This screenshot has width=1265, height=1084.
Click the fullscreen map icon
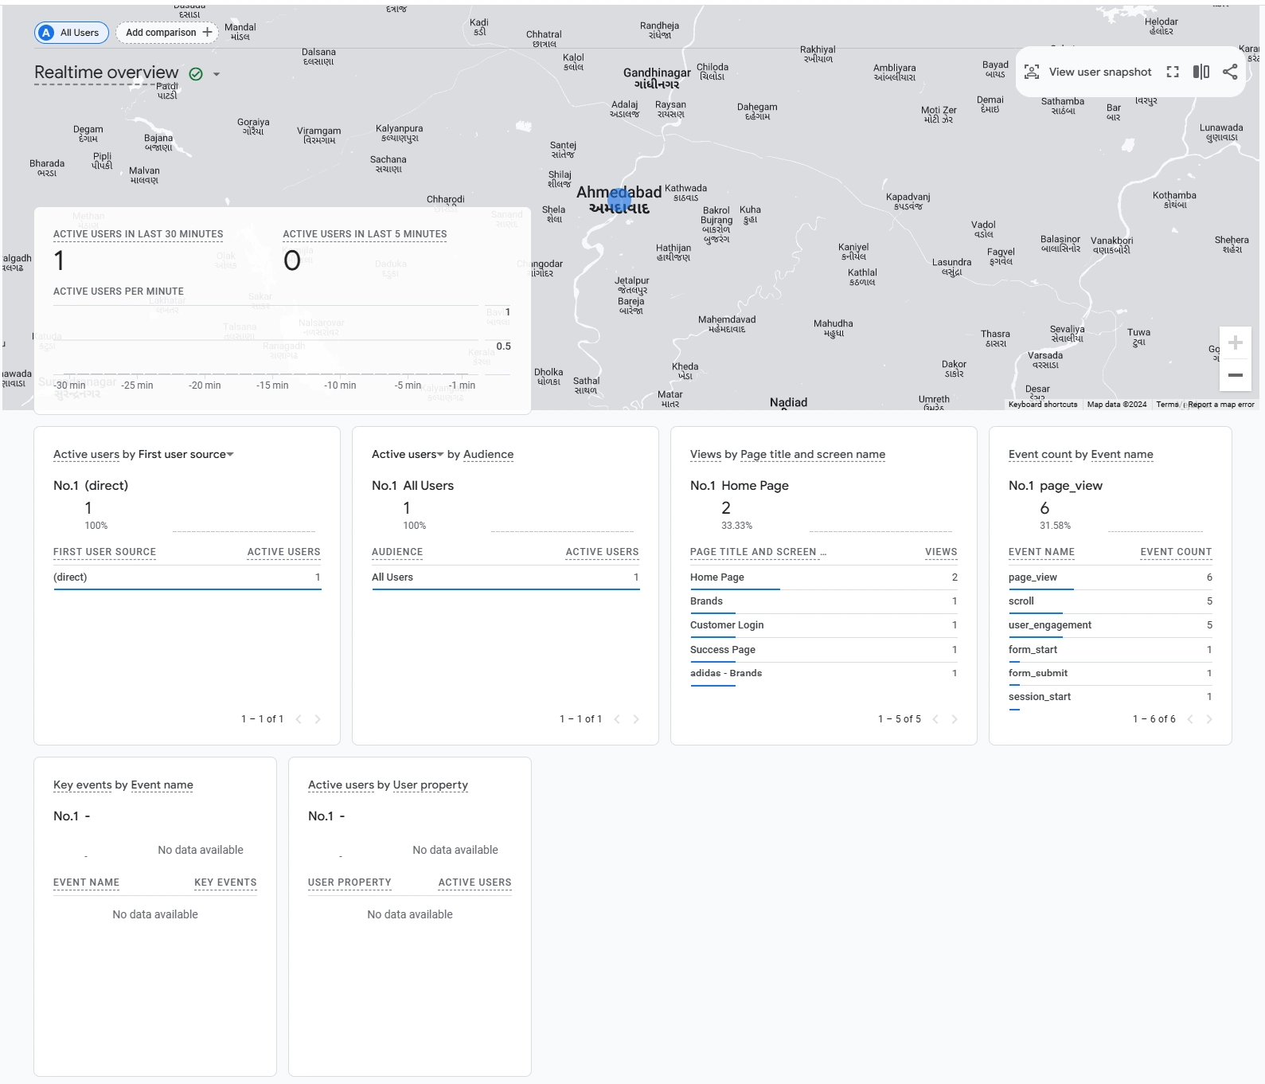coord(1173,72)
